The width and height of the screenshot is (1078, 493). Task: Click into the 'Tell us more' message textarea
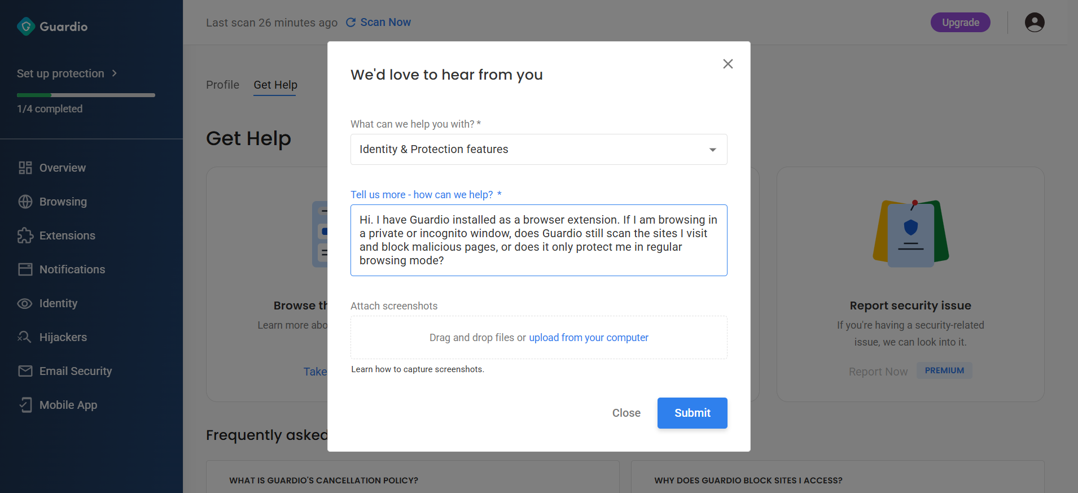pyautogui.click(x=539, y=240)
